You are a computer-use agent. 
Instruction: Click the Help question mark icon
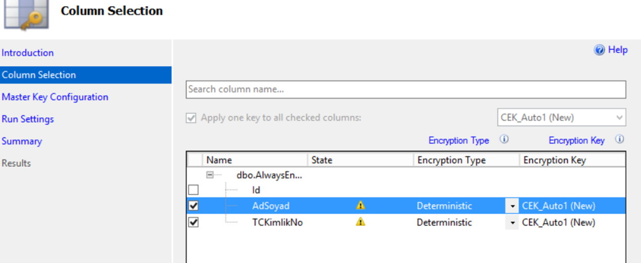coord(600,50)
